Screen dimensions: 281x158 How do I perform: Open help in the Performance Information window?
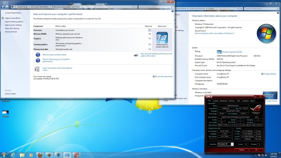(172, 11)
